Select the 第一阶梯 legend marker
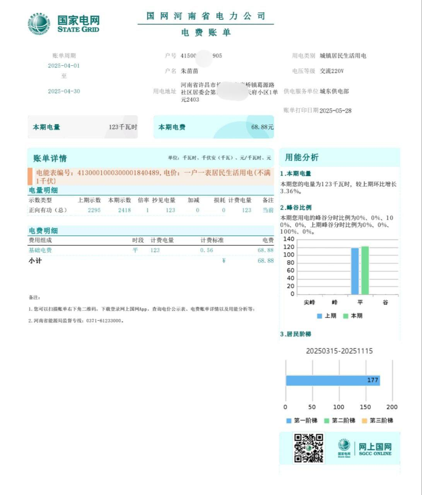 click(289, 421)
